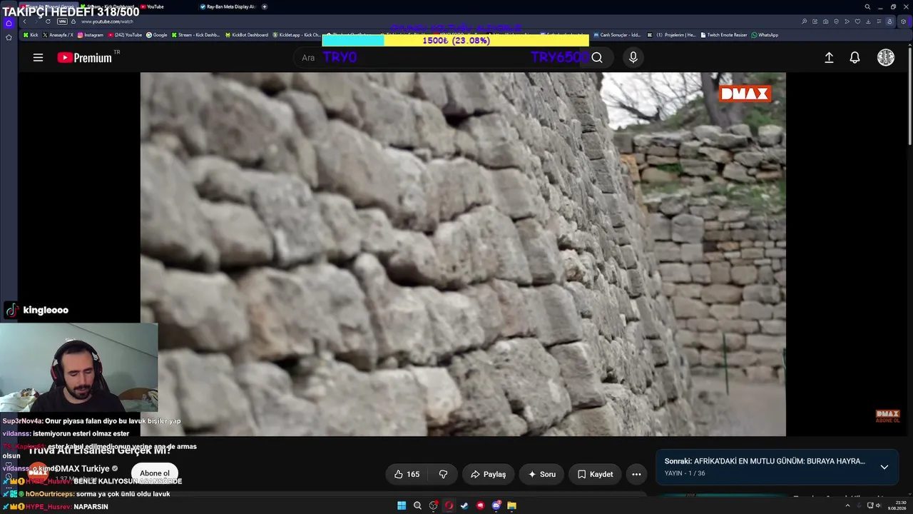Open the browser profile icon in toolbar
The width and height of the screenshot is (913, 514).
click(x=889, y=21)
